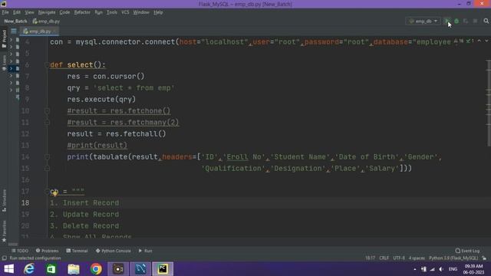491x276 pixels.
Task: Open the File menu
Action: tap(5, 12)
